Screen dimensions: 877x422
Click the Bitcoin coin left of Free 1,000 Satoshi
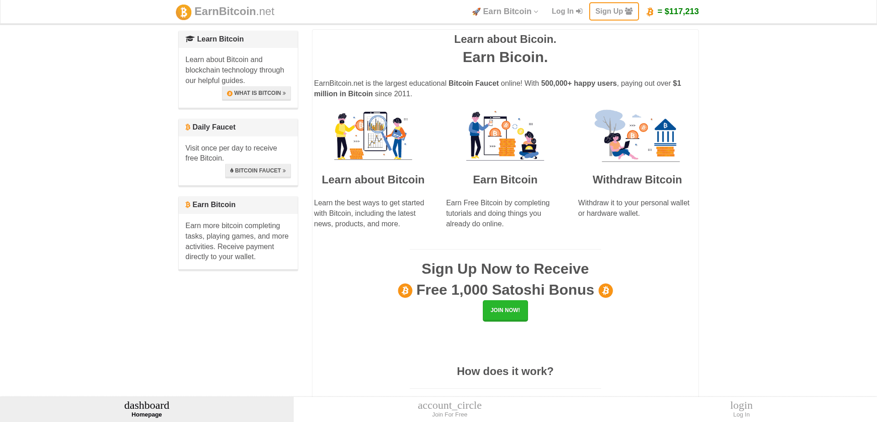405,291
